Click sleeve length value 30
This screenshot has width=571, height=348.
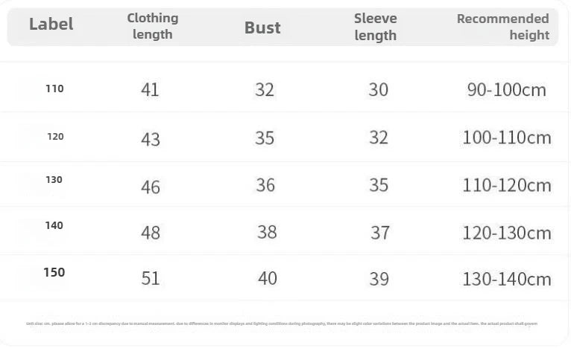378,90
